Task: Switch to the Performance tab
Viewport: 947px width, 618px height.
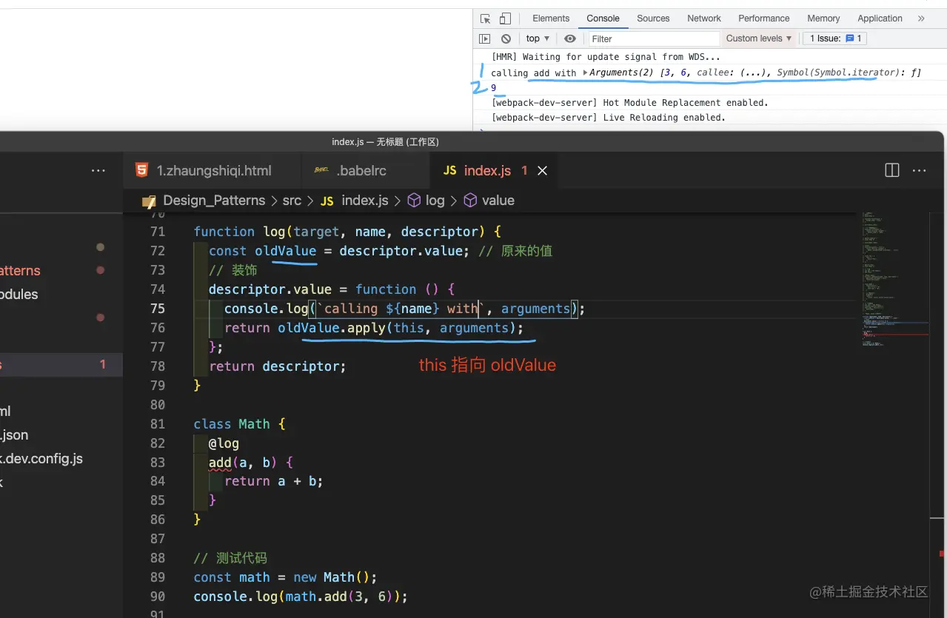Action: [x=764, y=19]
